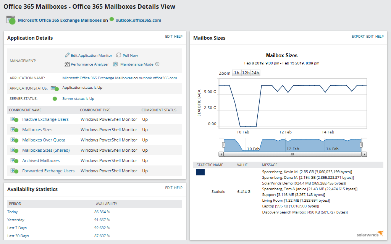Screen dimensions: 391x244
Task: Click the Last 7 Days availability link
Action: [17, 228]
